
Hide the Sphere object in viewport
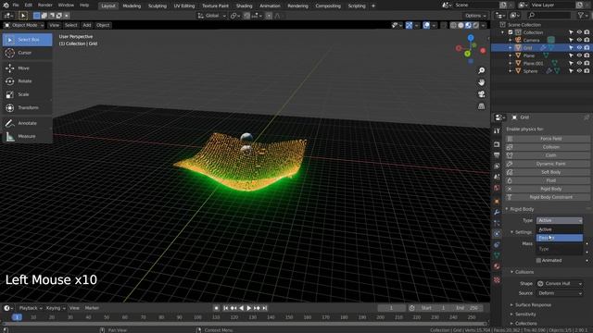579,71
